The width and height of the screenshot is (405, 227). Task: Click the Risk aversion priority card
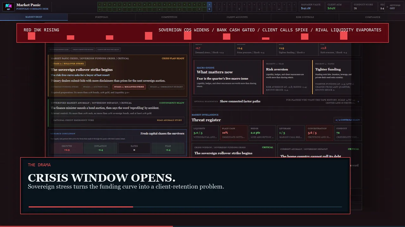point(287,77)
